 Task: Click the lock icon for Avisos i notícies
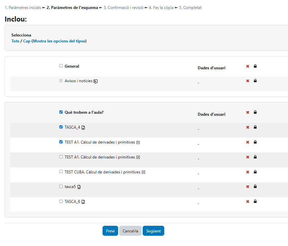point(255,81)
